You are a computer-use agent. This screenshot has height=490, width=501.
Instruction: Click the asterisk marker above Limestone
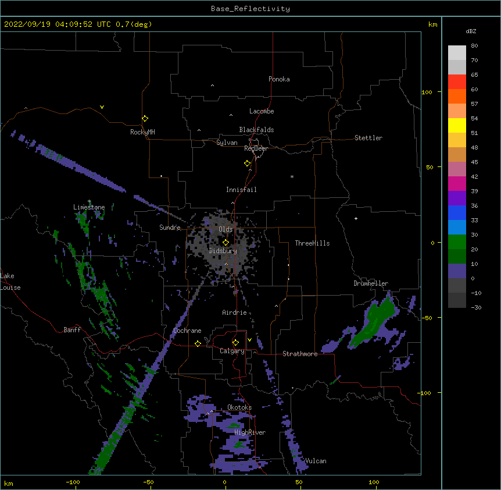90,201
